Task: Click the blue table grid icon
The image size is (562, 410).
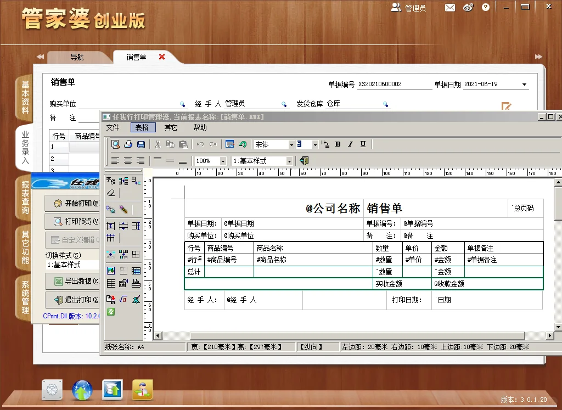Action: point(136,271)
